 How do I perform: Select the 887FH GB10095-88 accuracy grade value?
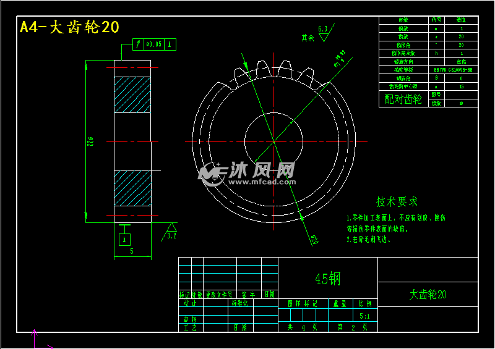click(453, 70)
